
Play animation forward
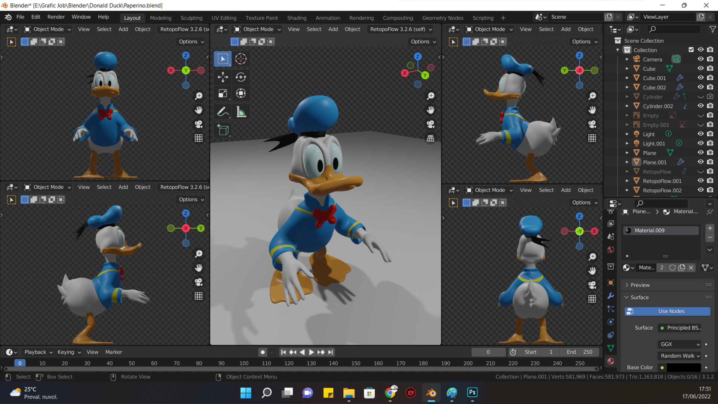point(311,352)
